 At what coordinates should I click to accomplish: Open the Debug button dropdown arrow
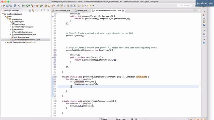click(25, 6)
